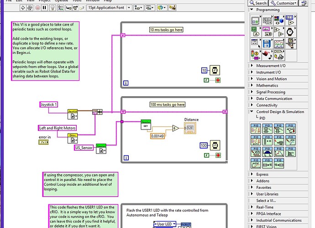Run the VI with the Run arrow
Screen dimensions: 315x228
click(23, 8)
